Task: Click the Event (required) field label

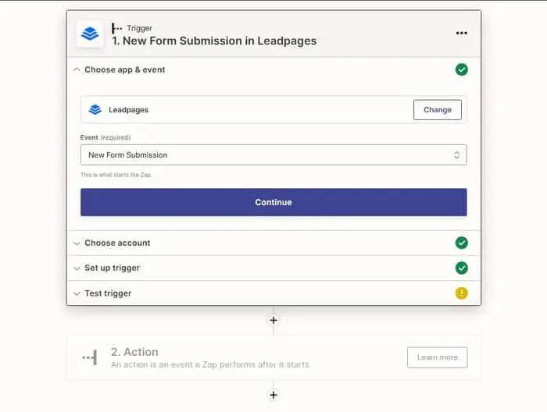Action: click(105, 137)
